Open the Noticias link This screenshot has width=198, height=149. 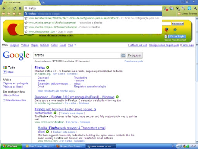(44, 45)
